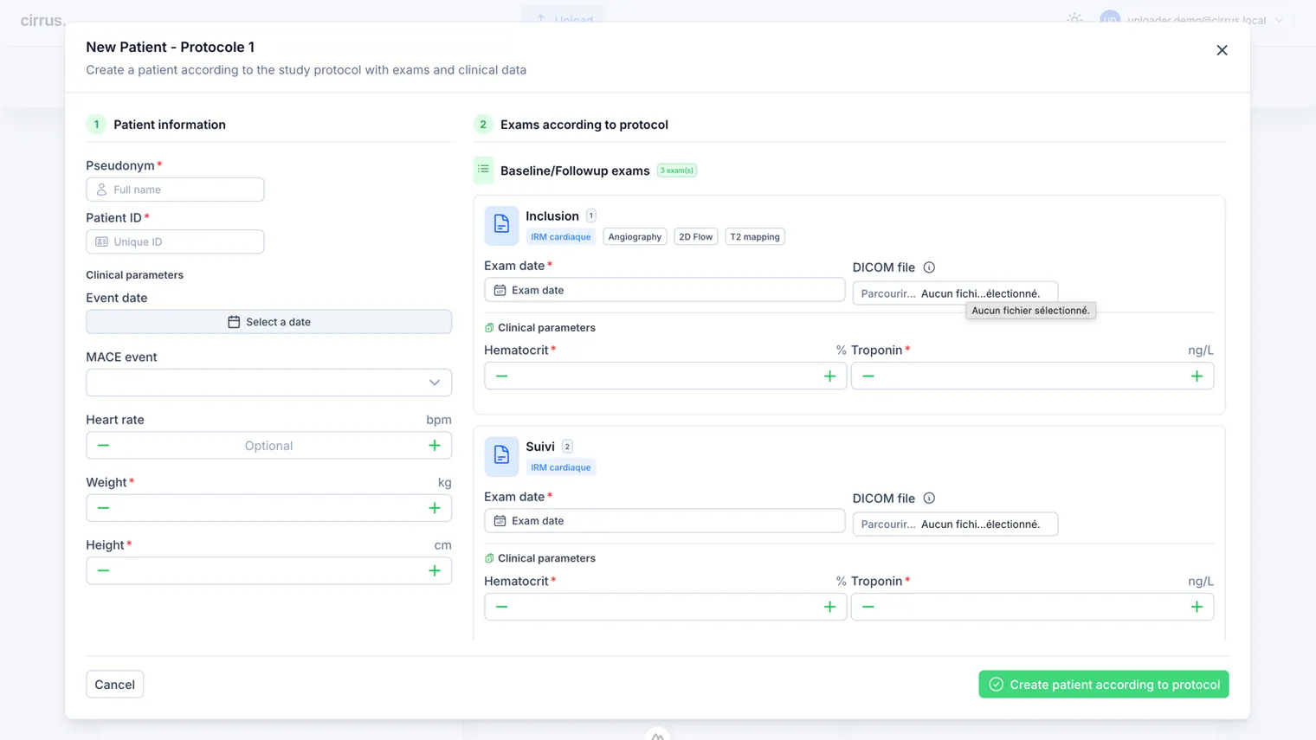Select the 2D Flow tag
Screen dimensions: 1316x740
point(696,237)
